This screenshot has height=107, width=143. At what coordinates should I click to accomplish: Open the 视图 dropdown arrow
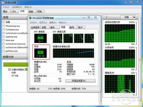tap(134, 17)
